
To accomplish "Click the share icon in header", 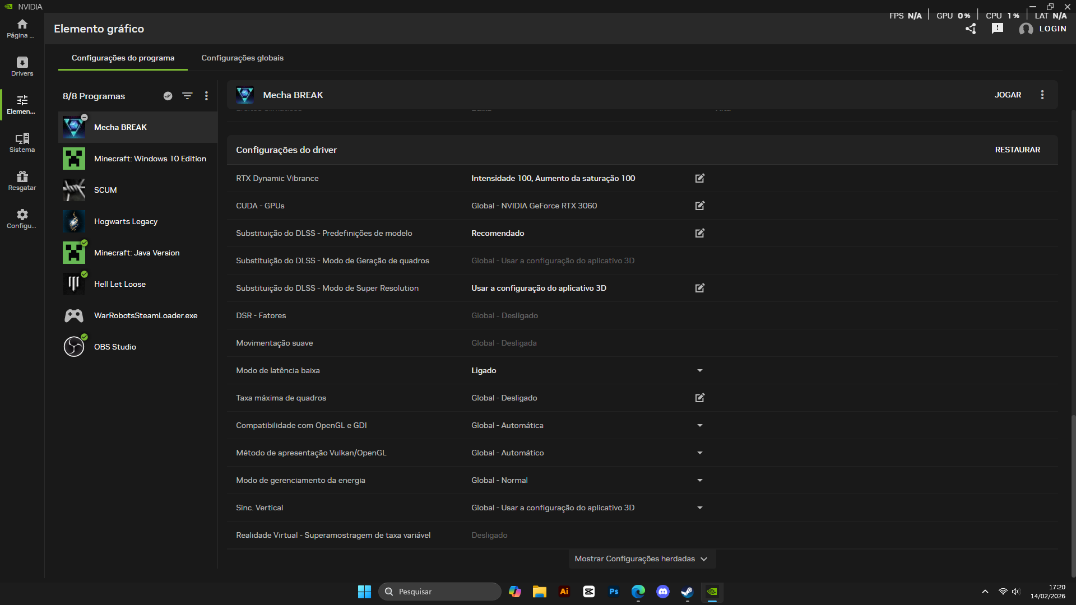I will 971,29.
